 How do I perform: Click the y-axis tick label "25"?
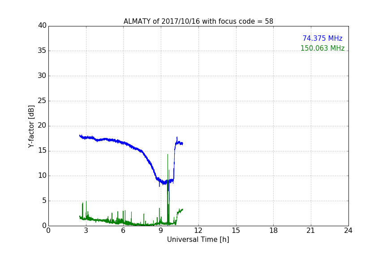point(42,100)
